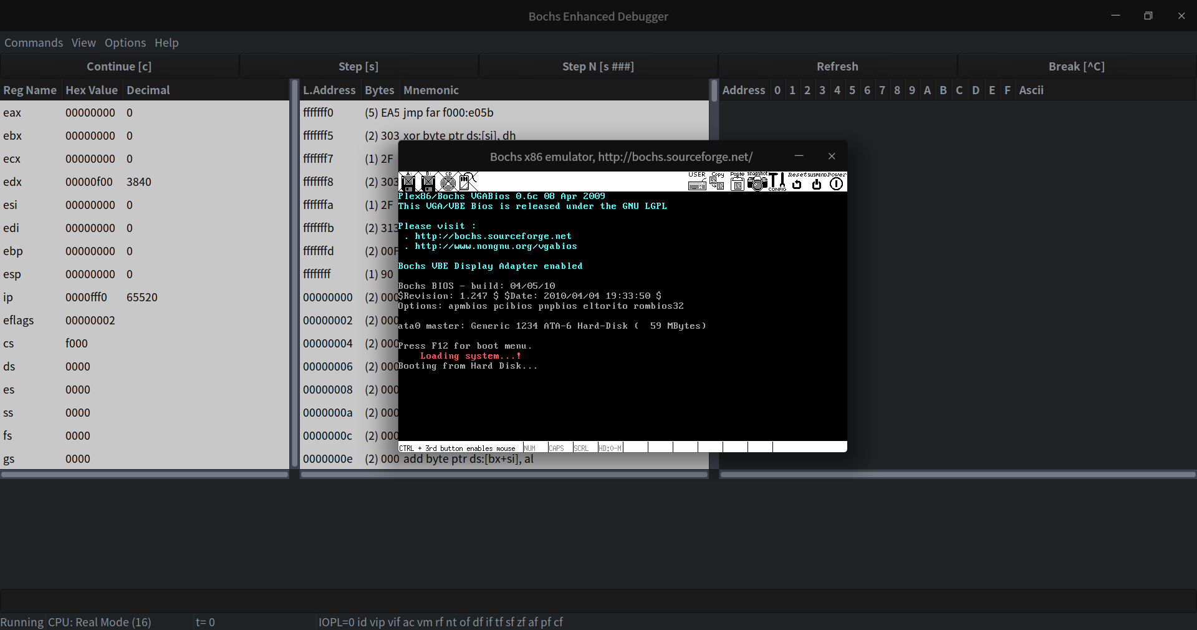Click the Continue [c] button
The width and height of the screenshot is (1197, 630).
tap(119, 66)
